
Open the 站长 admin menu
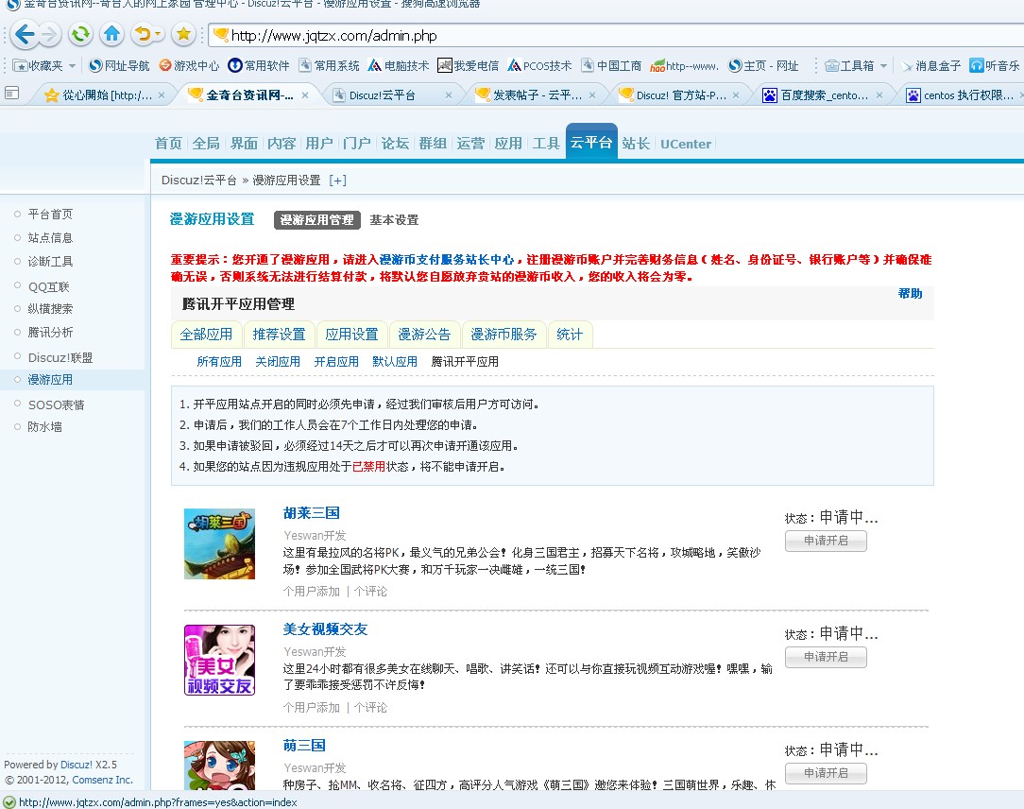coord(636,143)
